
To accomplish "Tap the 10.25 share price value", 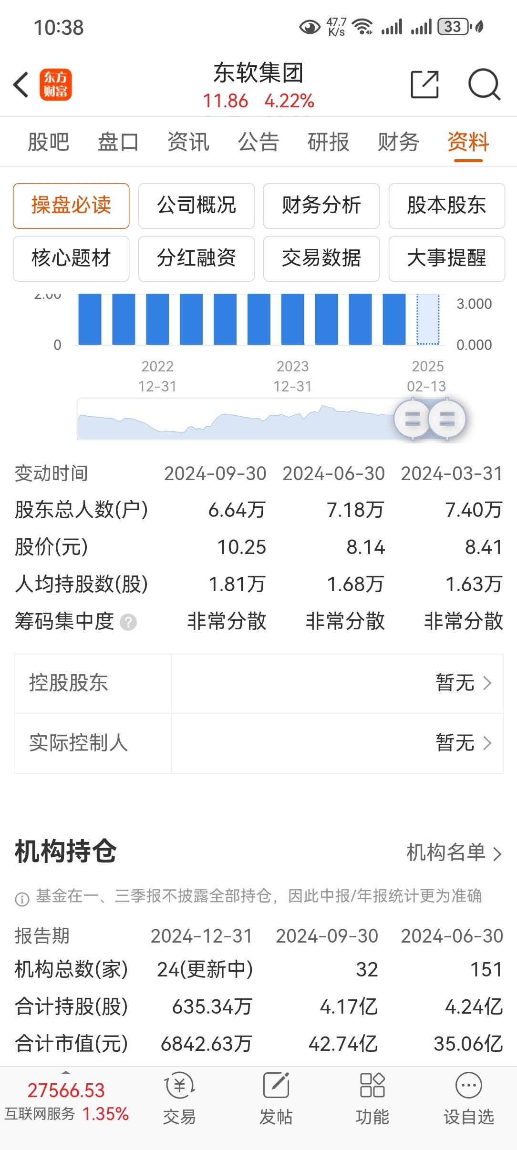I will coord(242,547).
